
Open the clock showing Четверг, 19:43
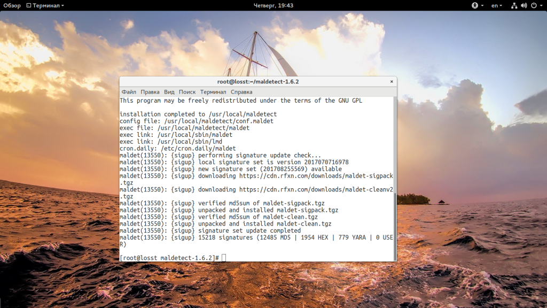click(x=273, y=5)
